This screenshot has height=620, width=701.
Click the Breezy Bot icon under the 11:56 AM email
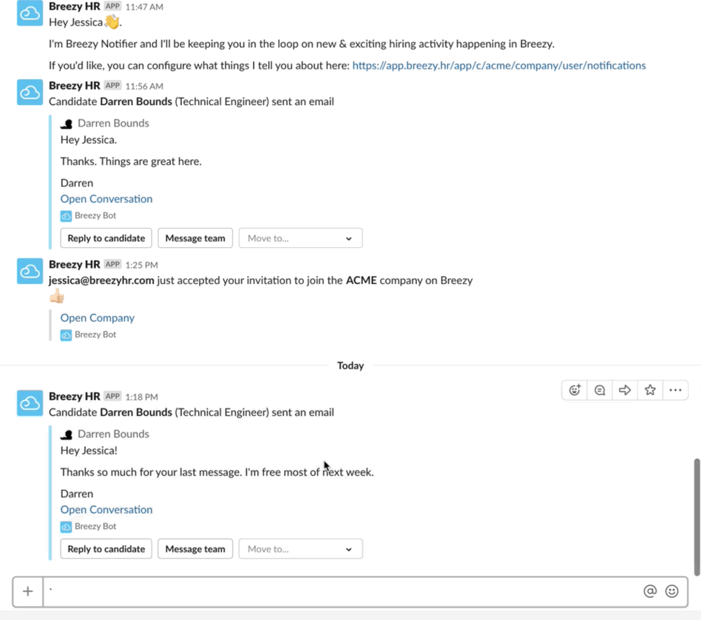coord(66,216)
